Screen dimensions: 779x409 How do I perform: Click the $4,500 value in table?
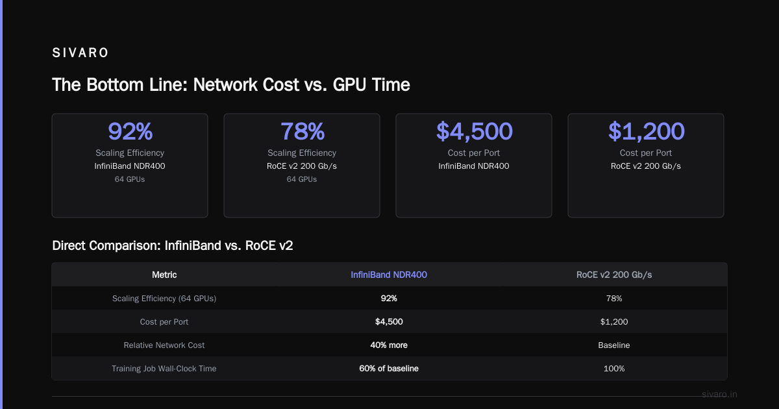click(x=389, y=322)
